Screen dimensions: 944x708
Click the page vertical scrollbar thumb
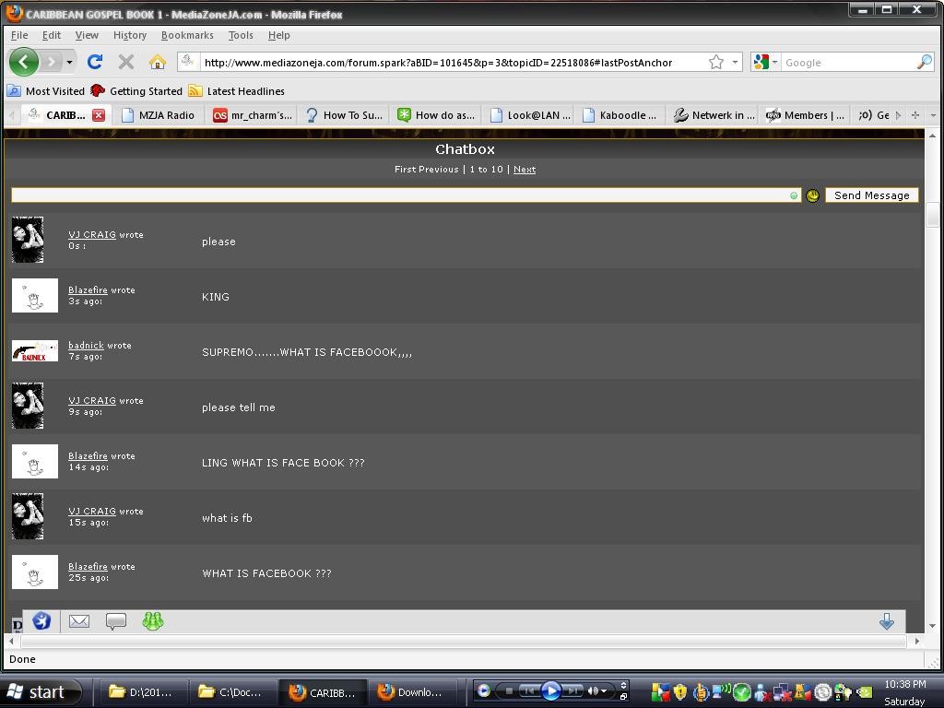933,214
